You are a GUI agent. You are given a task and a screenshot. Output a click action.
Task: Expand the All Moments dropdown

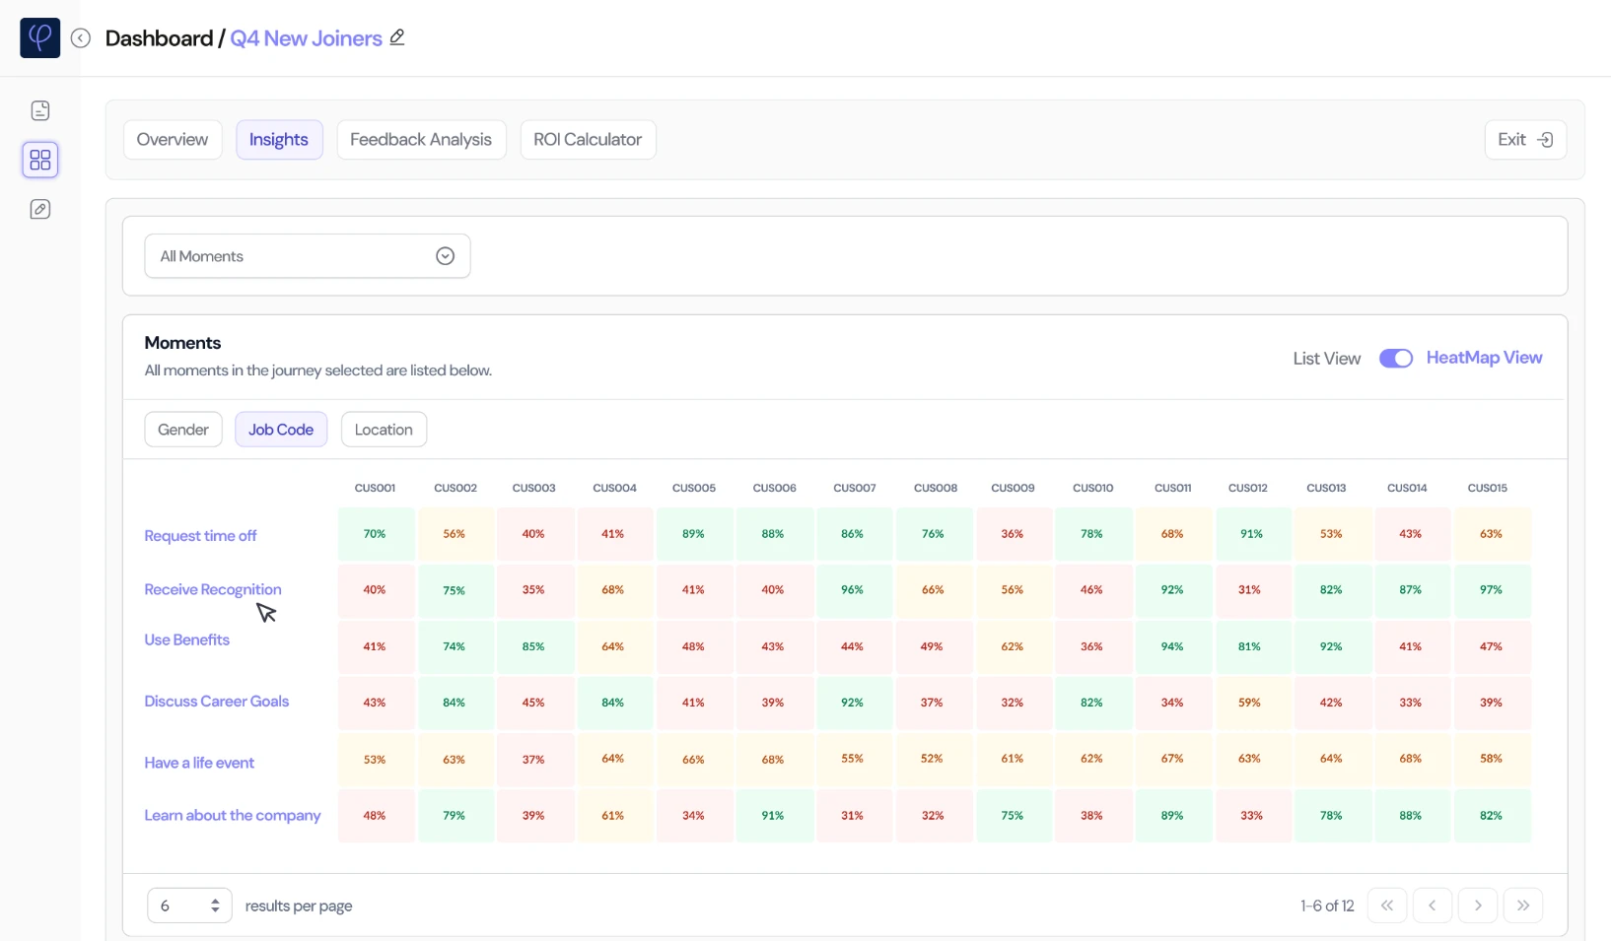tap(308, 256)
